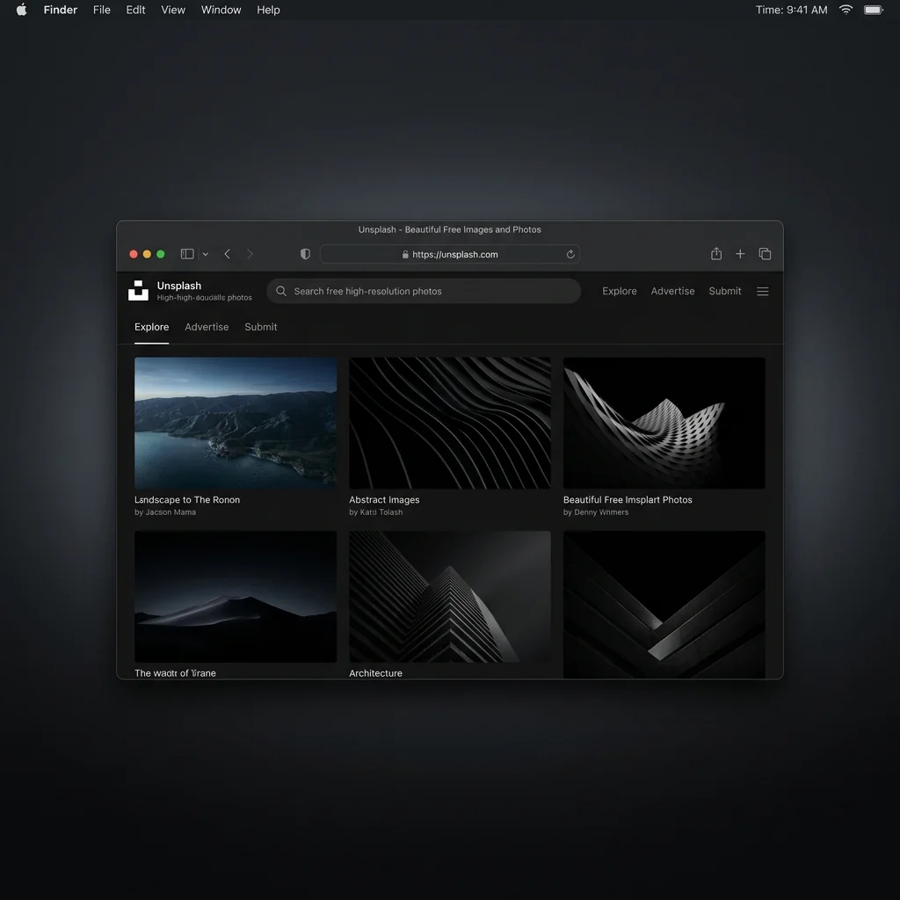900x900 pixels.
Task: Select the Submit tab
Action: (x=260, y=327)
